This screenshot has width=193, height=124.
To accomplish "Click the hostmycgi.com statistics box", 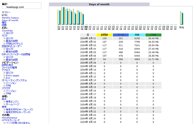I will click(22, 6).
